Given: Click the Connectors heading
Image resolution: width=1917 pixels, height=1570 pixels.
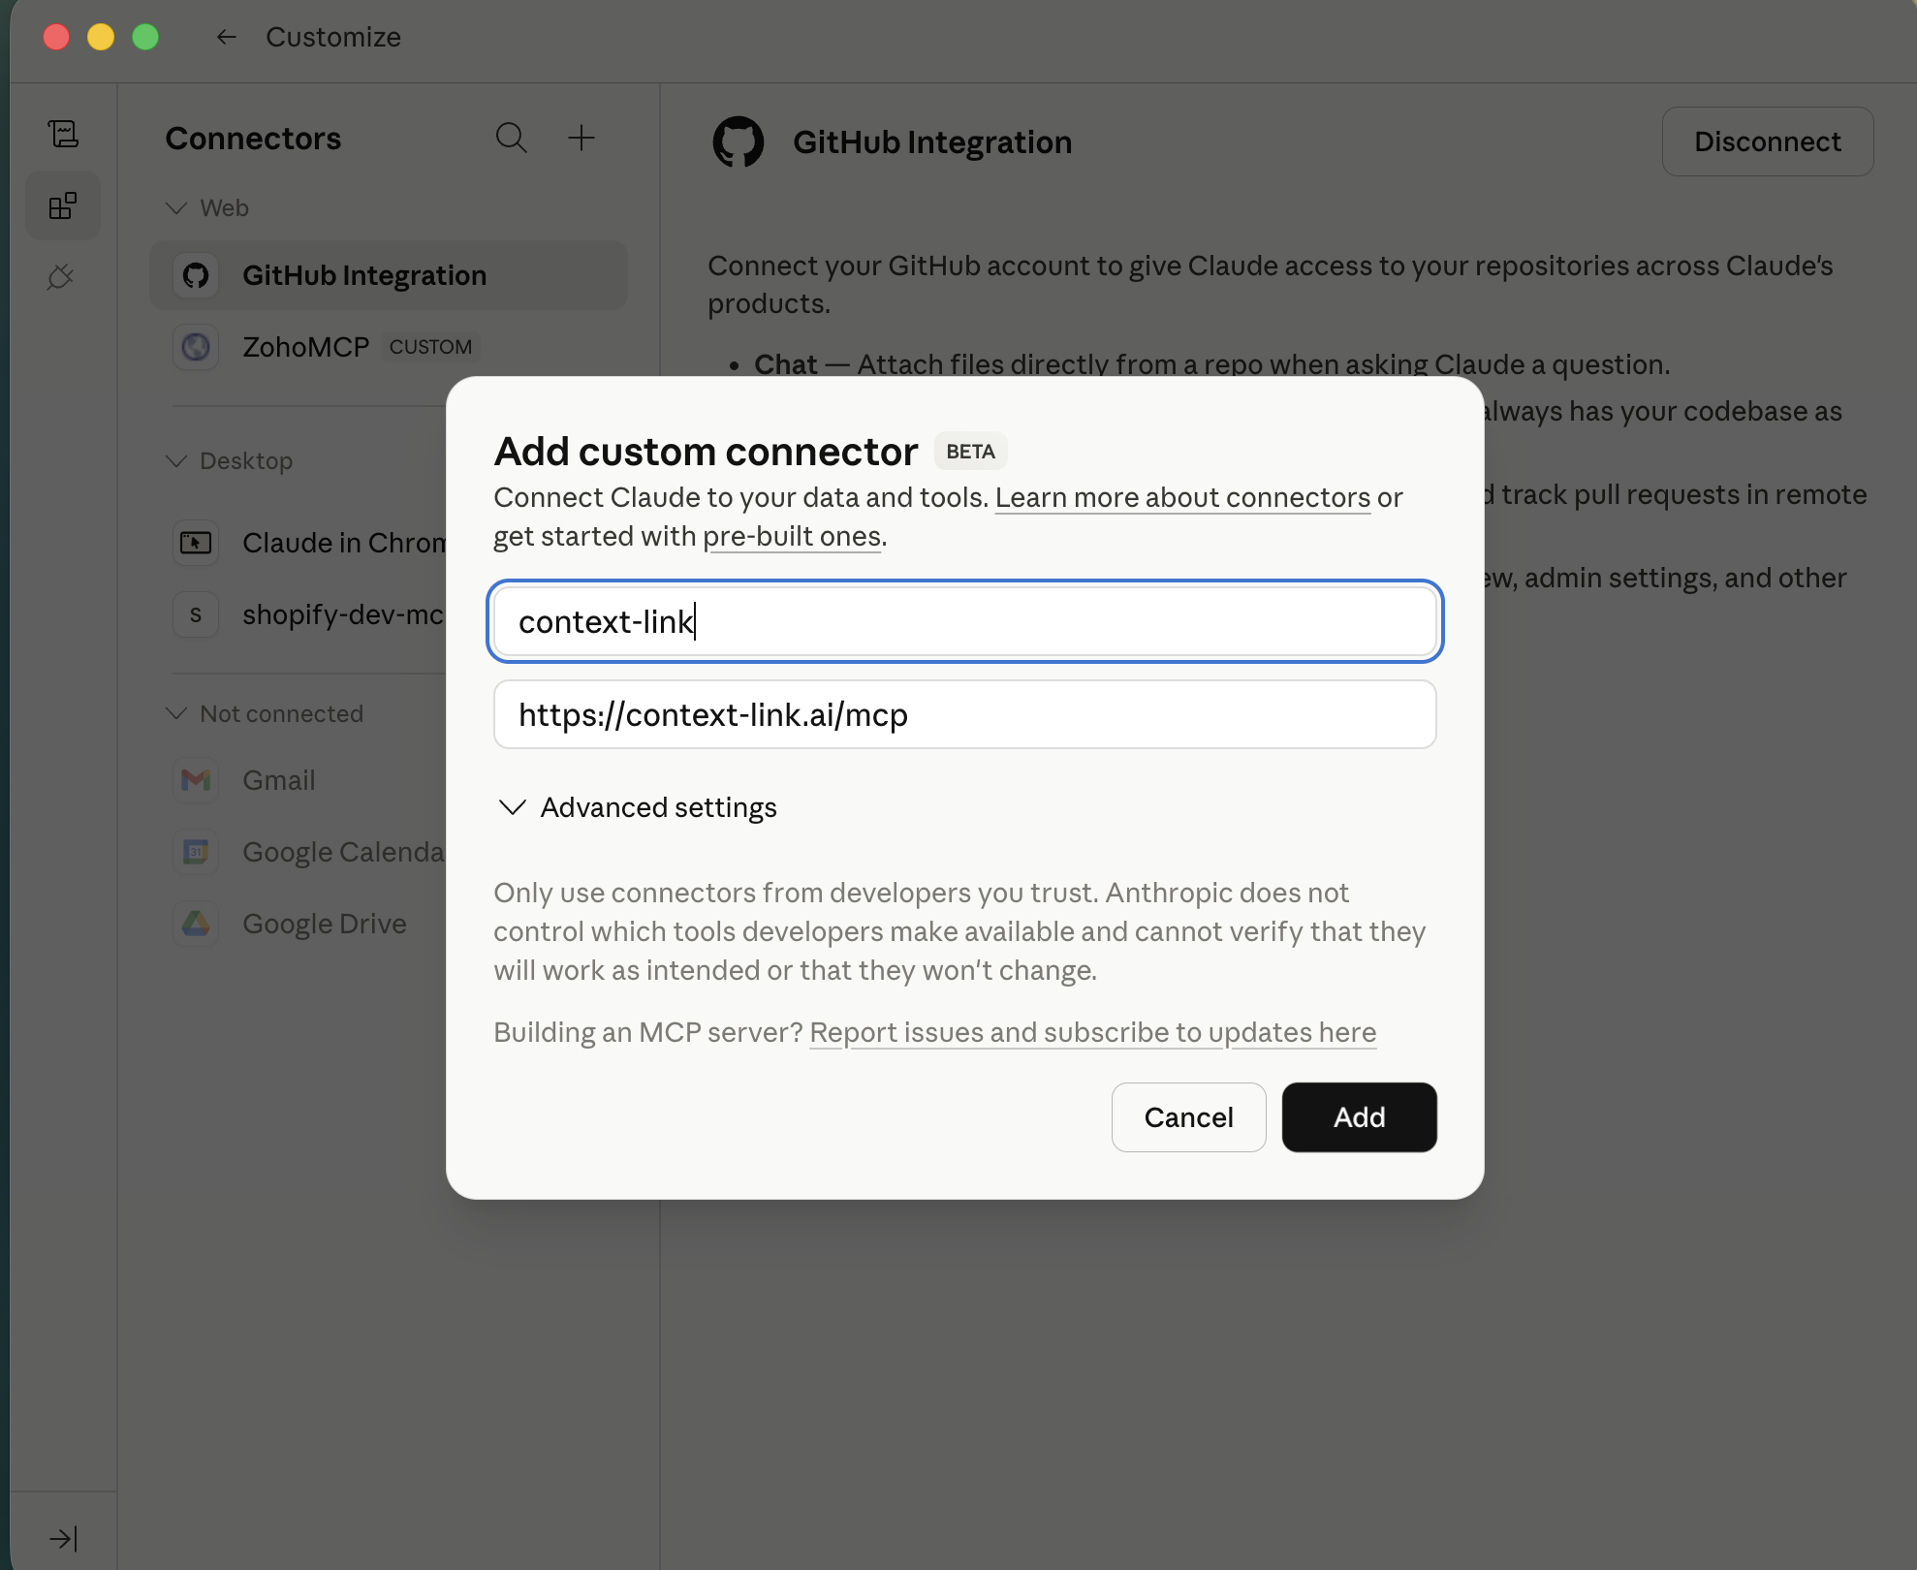Looking at the screenshot, I should pos(253,138).
